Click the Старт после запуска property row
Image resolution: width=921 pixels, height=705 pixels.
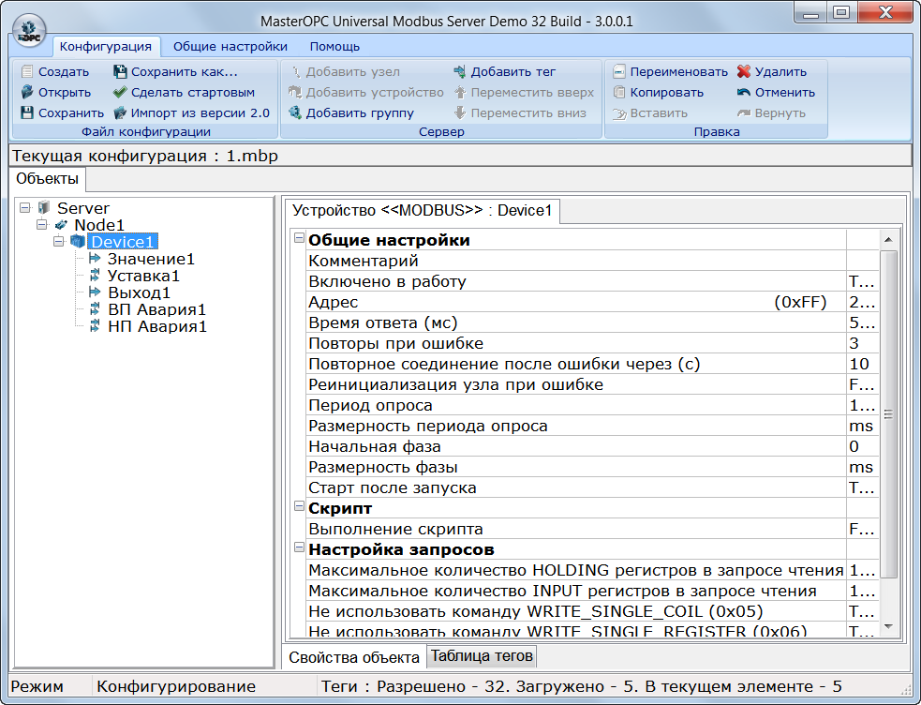(x=592, y=487)
